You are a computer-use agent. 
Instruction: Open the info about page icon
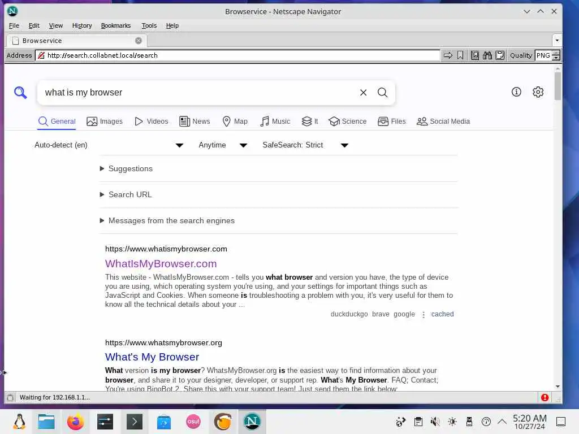(x=516, y=92)
